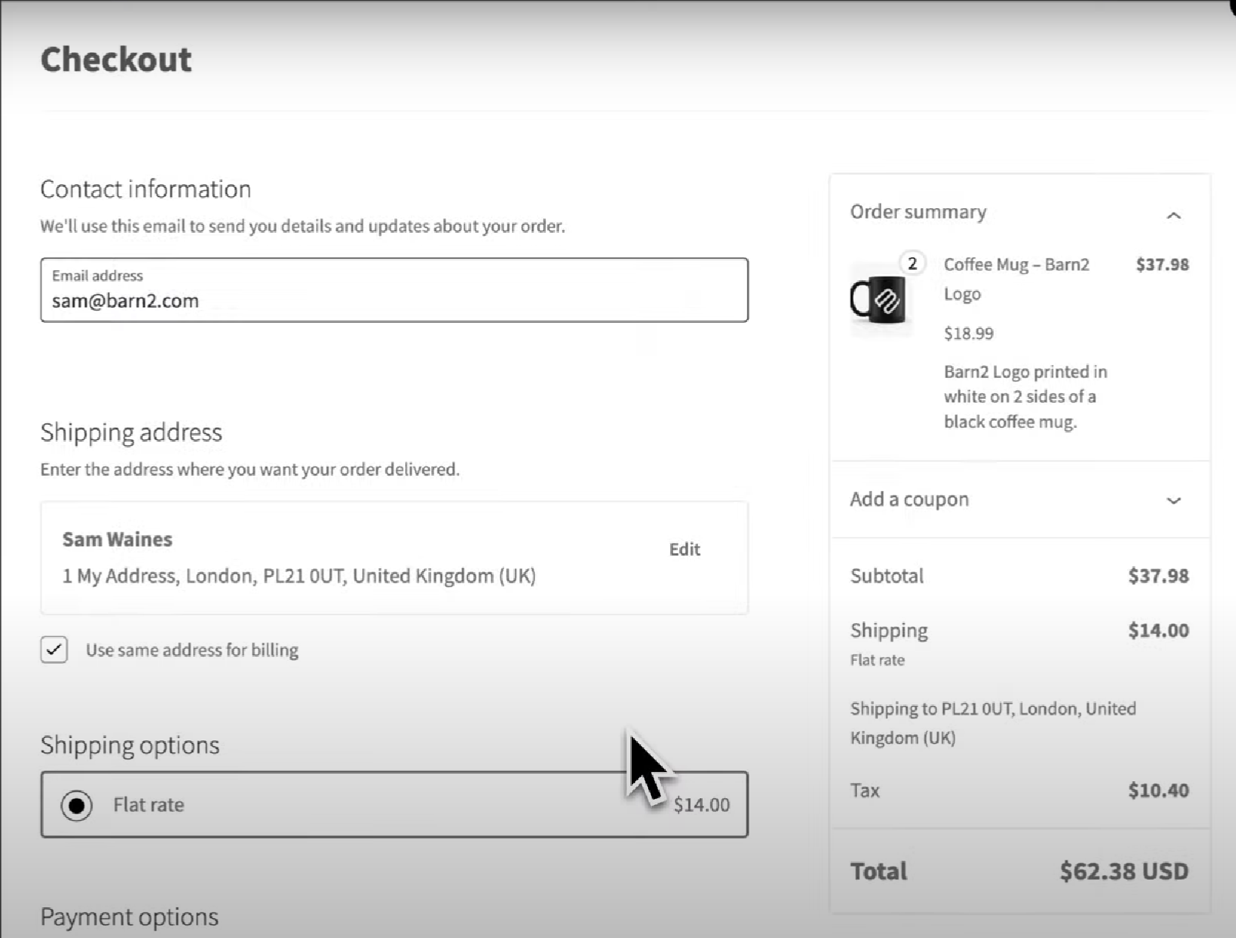Click the Flat rate price $14.00
The width and height of the screenshot is (1236, 938).
(701, 804)
